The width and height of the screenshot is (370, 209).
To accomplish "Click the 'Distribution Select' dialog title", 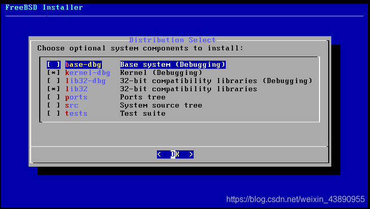I will [x=172, y=40].
